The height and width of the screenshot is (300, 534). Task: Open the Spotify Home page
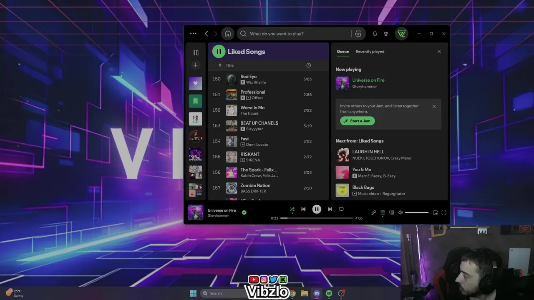(x=227, y=34)
